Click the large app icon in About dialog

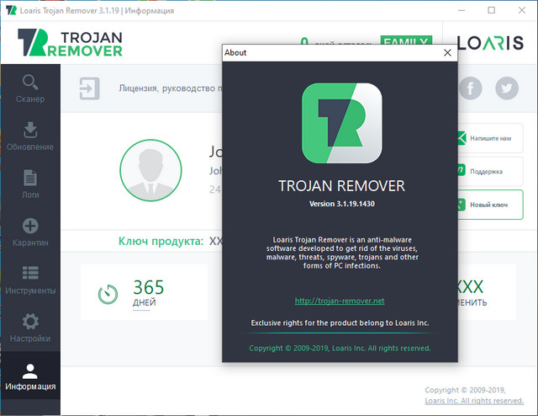click(342, 123)
